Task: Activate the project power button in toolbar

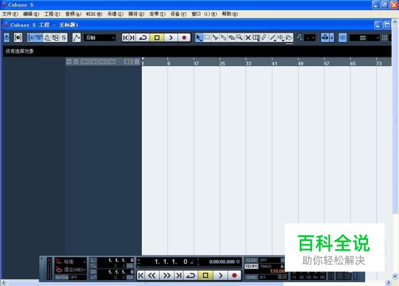Action: [6, 37]
